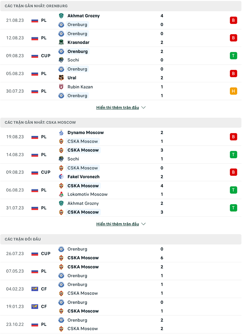Screen dimensions: 242x334
Task: Click the Fakel Voronezh team logo
Action: pyautogui.click(x=61, y=177)
